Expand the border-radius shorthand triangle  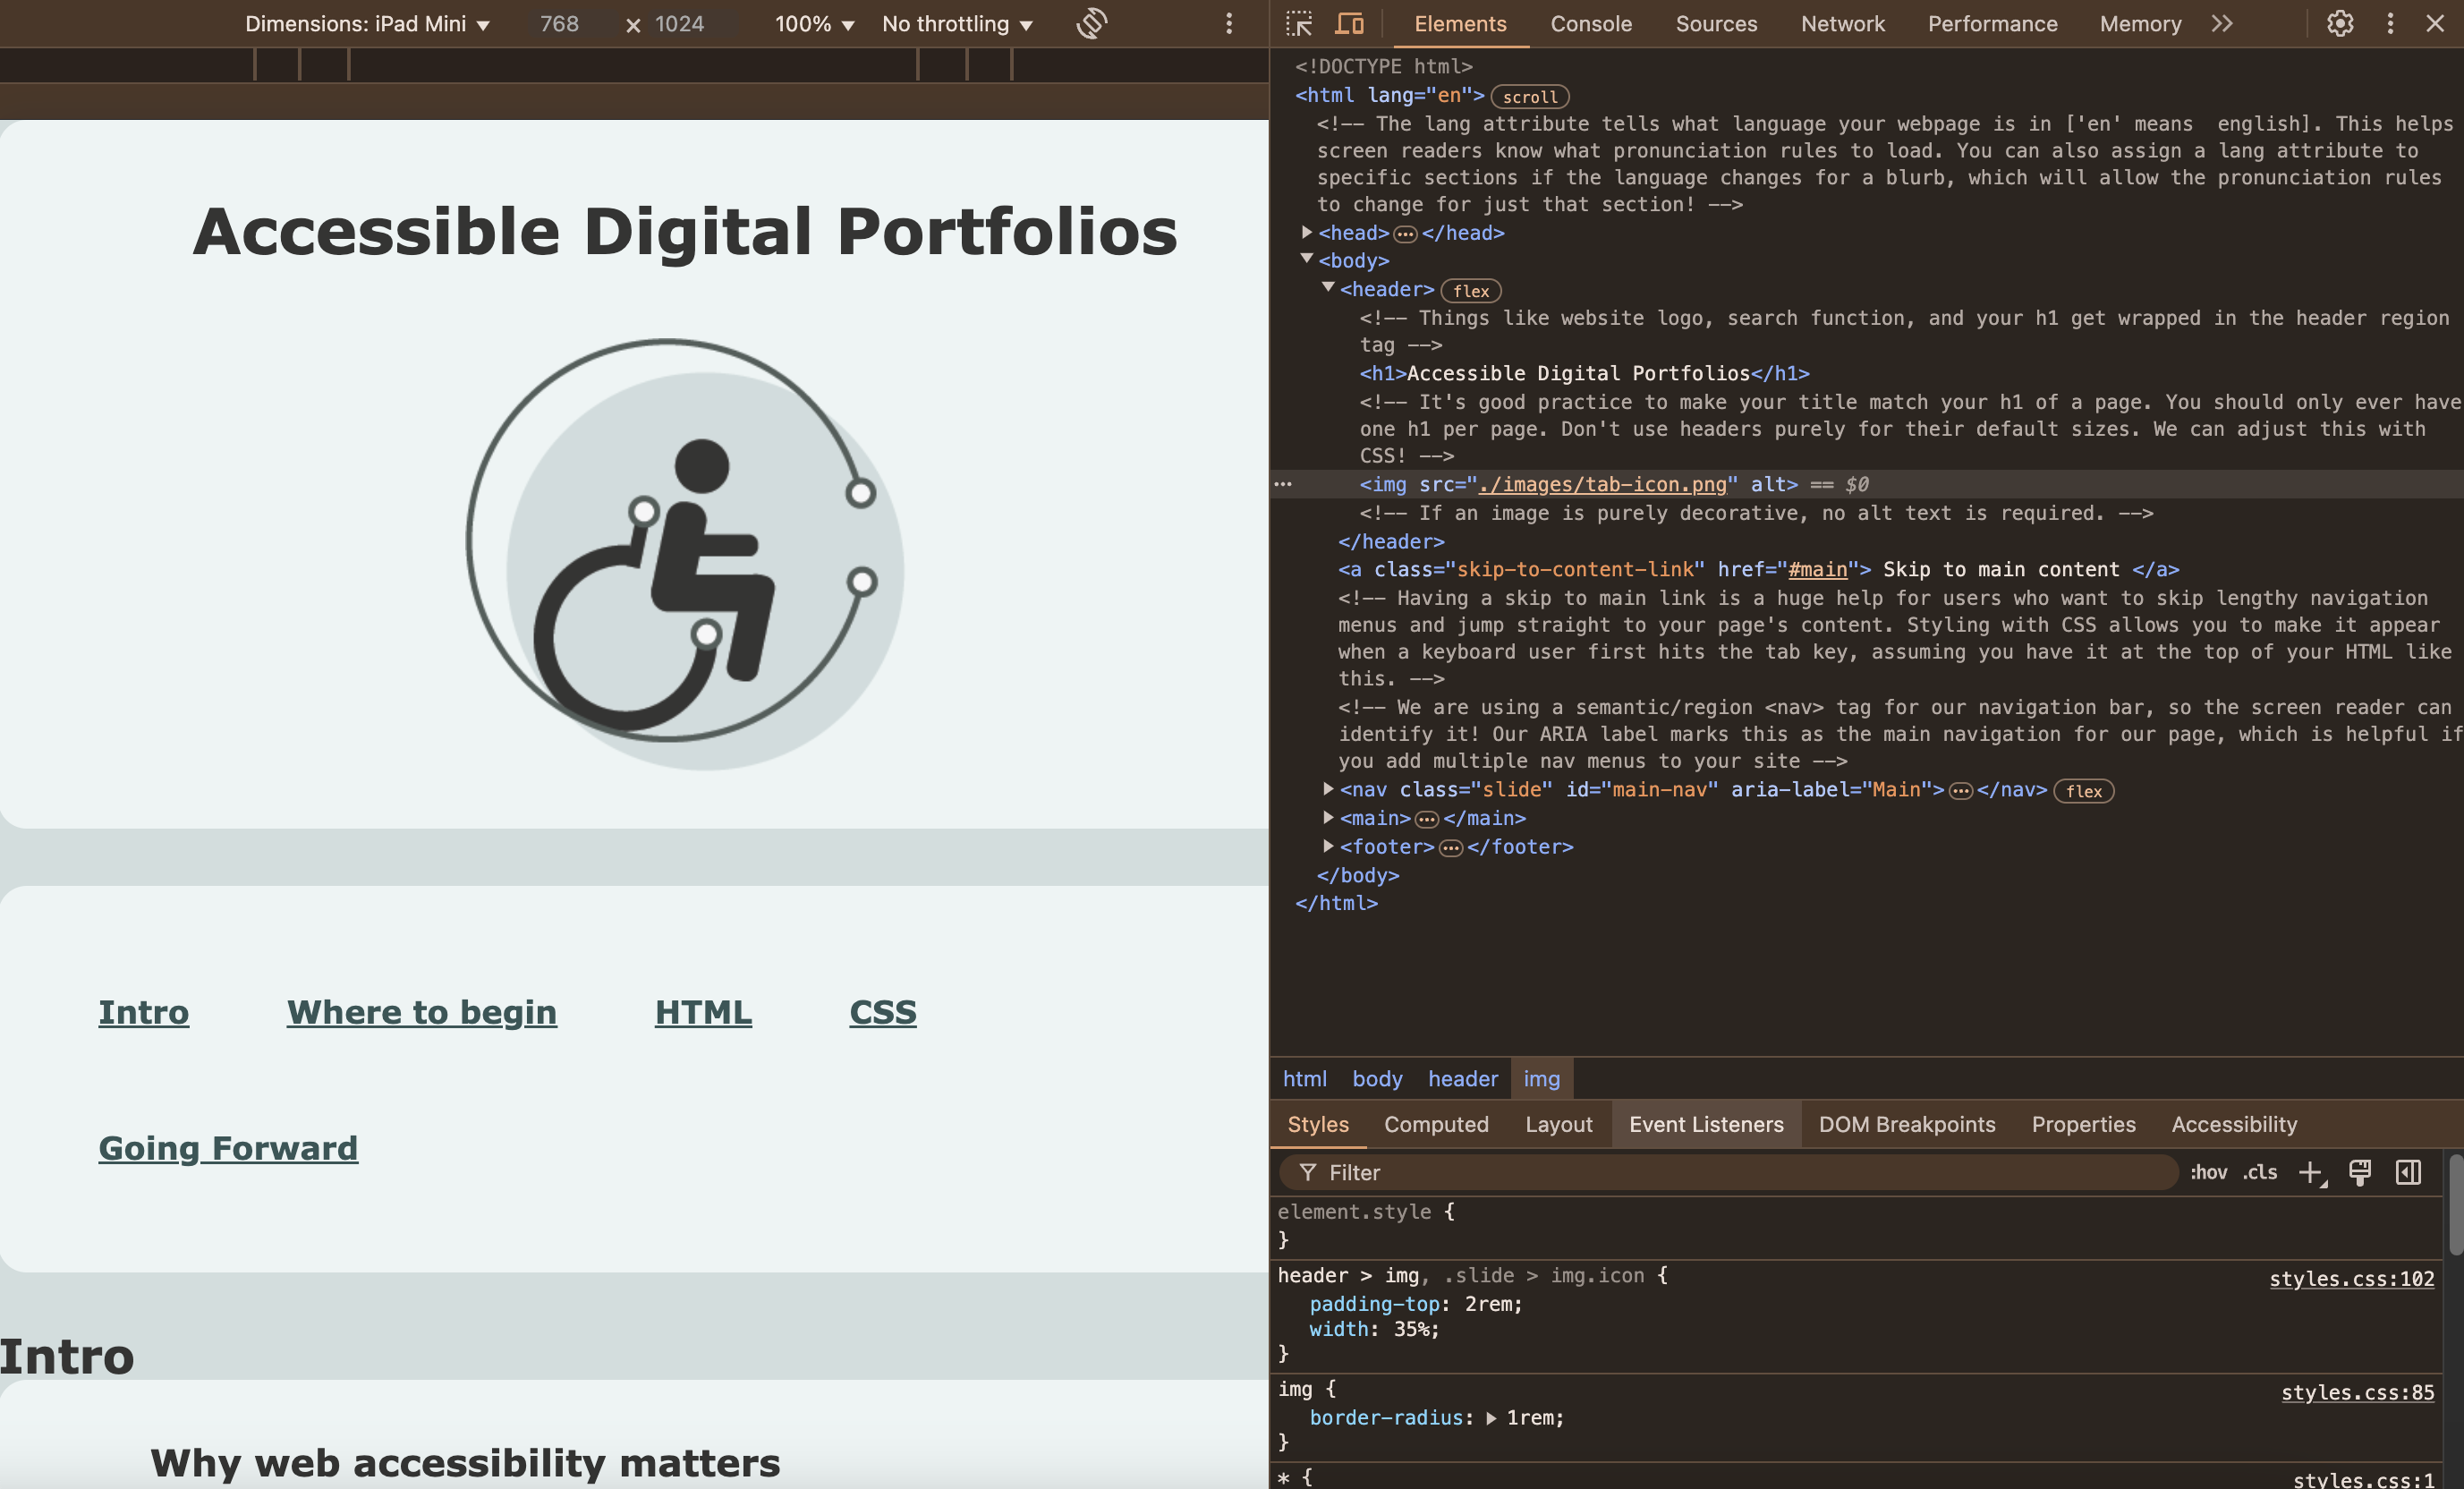pyautogui.click(x=1491, y=1418)
